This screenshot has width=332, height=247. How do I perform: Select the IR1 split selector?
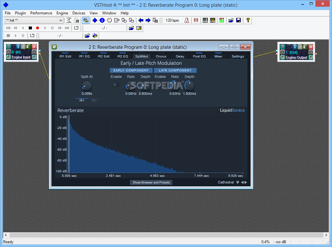pos(82,100)
